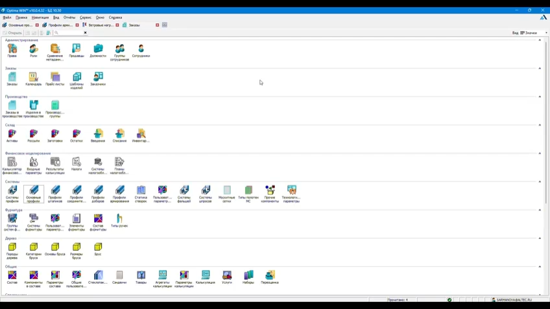Open Элементы фурнитуры icon
Viewport: 550px width, 309px height.
[77, 222]
